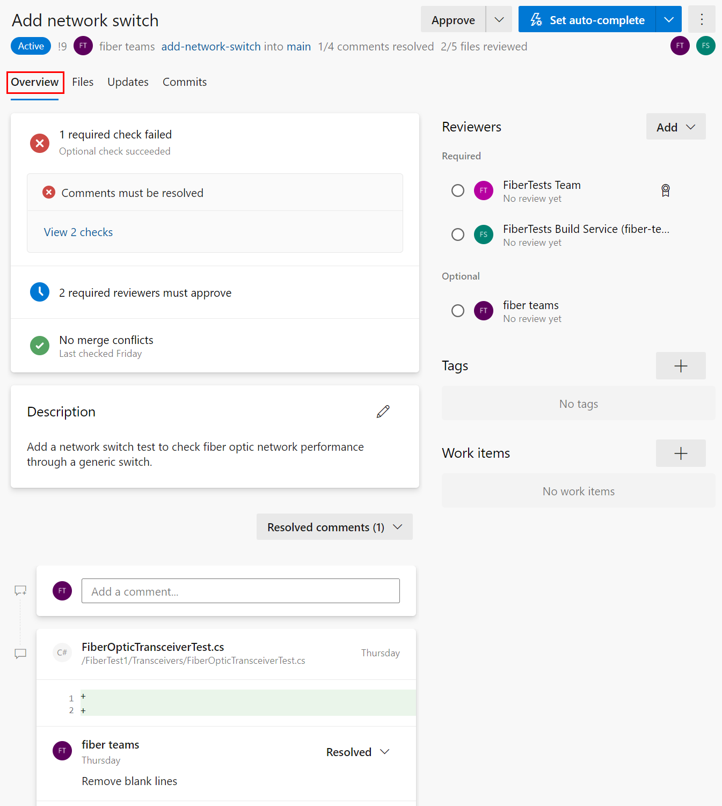Viewport: 722px width, 806px height.
Task: Click vote circle next to FiberTests Team
Action: [x=457, y=190]
